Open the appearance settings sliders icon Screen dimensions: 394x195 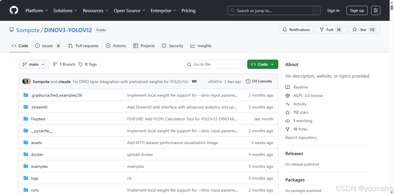pos(376,10)
